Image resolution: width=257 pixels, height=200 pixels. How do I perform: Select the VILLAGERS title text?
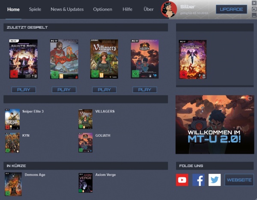point(105,112)
